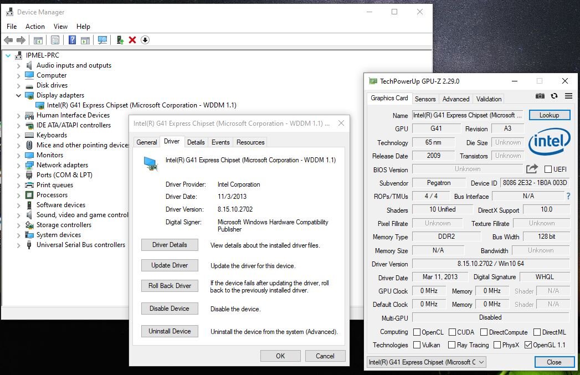Switch to the Details tab
This screenshot has height=375, width=580.
coord(196,142)
